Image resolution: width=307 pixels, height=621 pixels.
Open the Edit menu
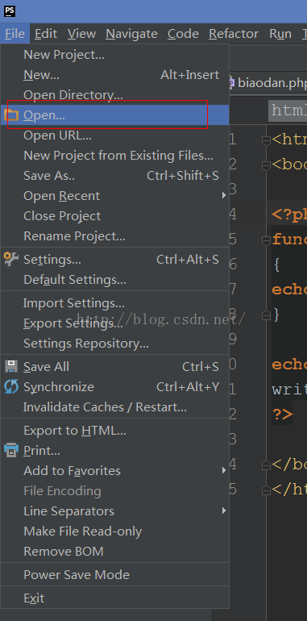(x=46, y=34)
